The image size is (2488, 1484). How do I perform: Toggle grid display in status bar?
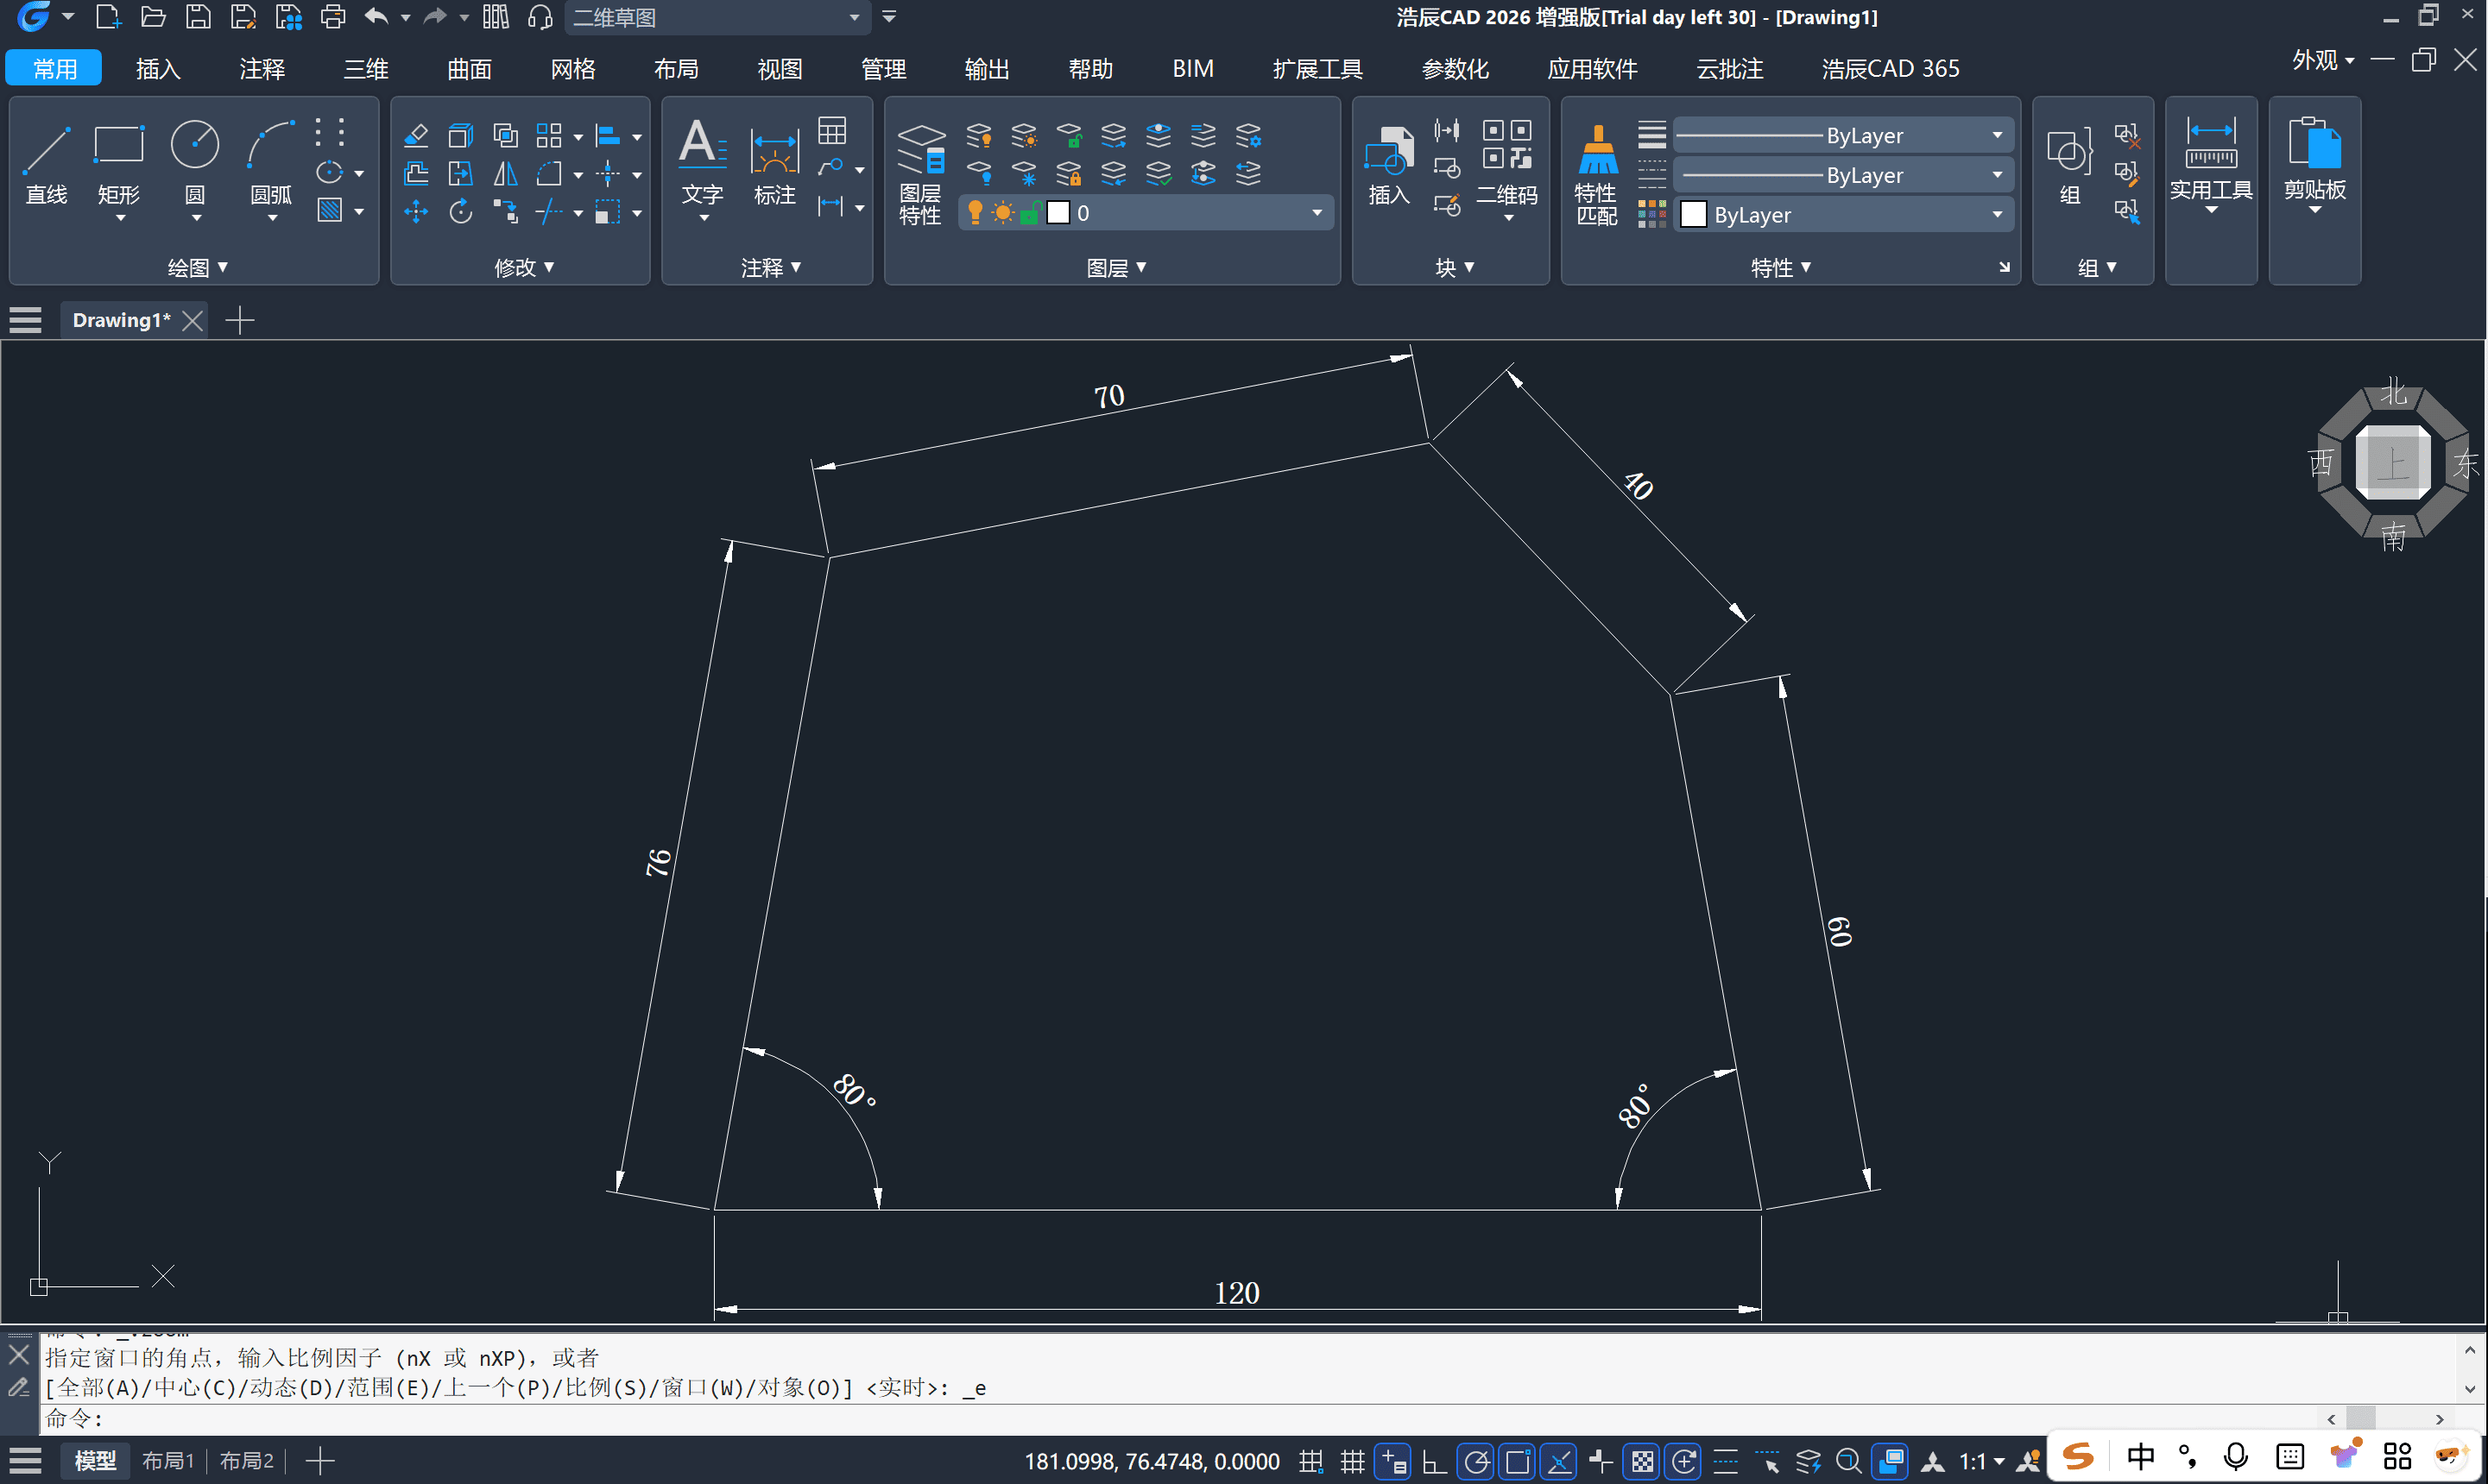coord(1353,1462)
